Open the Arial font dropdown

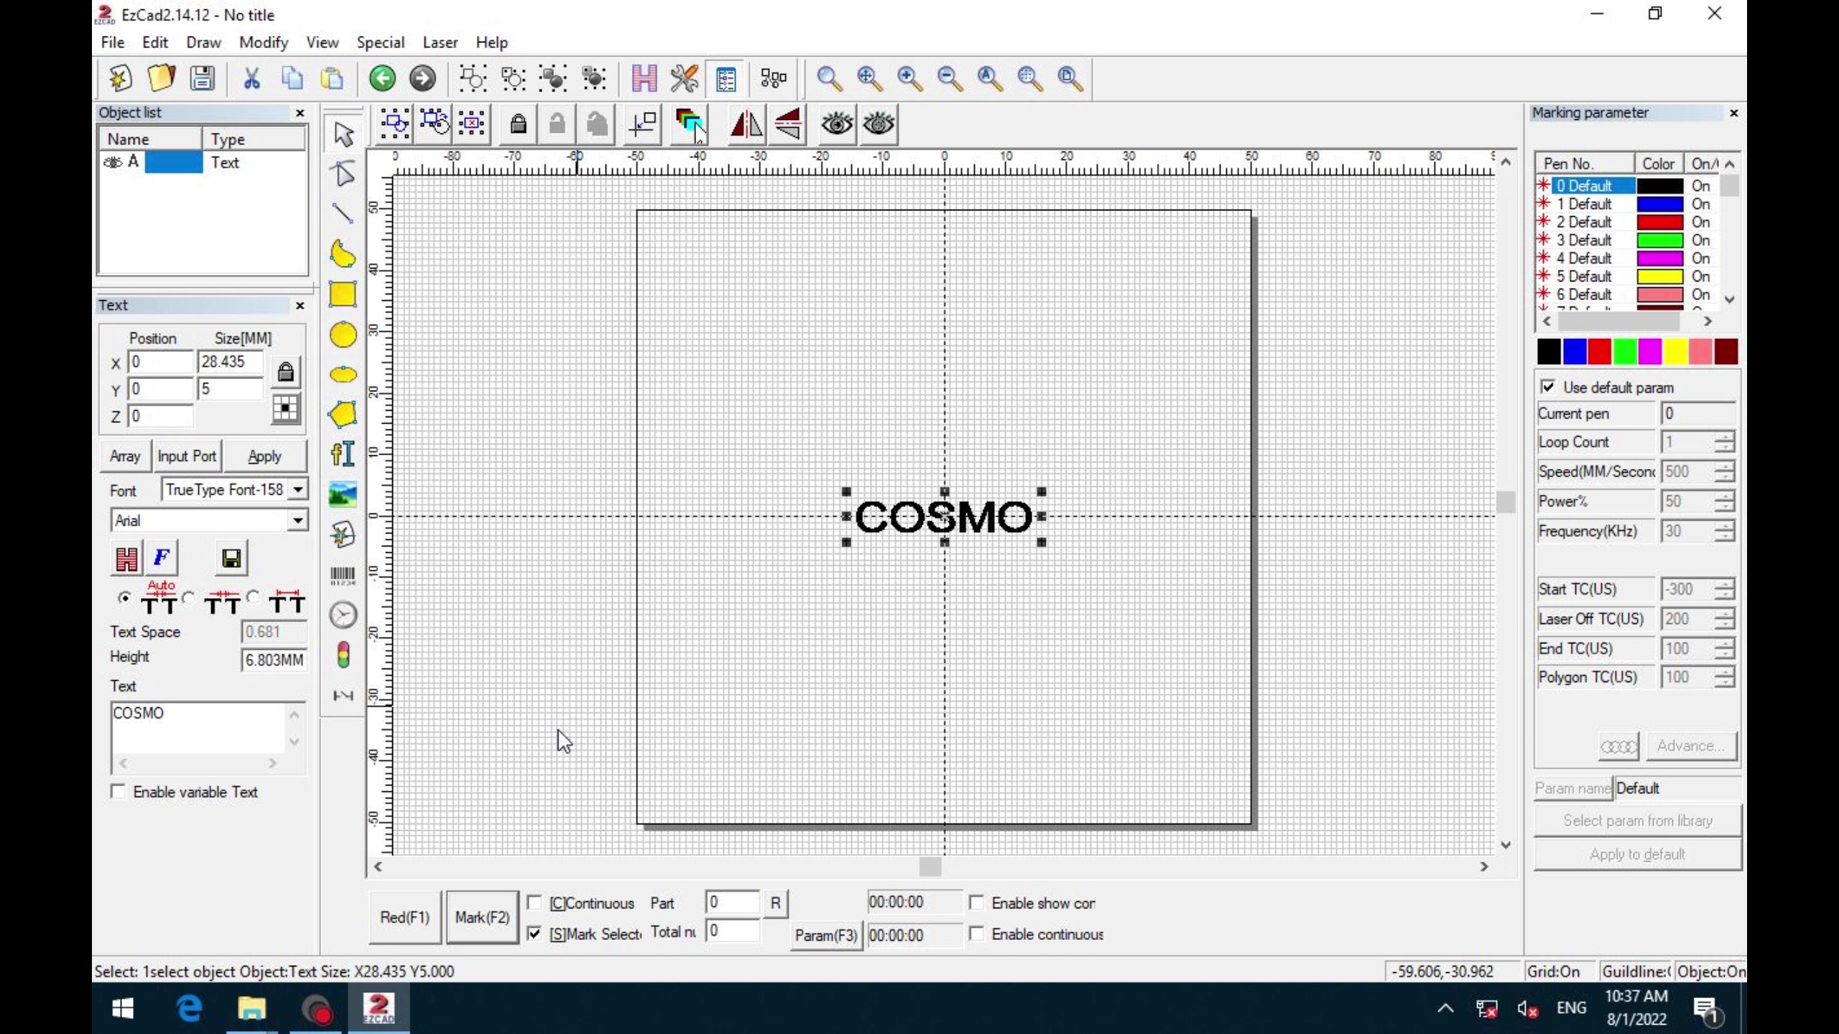[x=297, y=520]
